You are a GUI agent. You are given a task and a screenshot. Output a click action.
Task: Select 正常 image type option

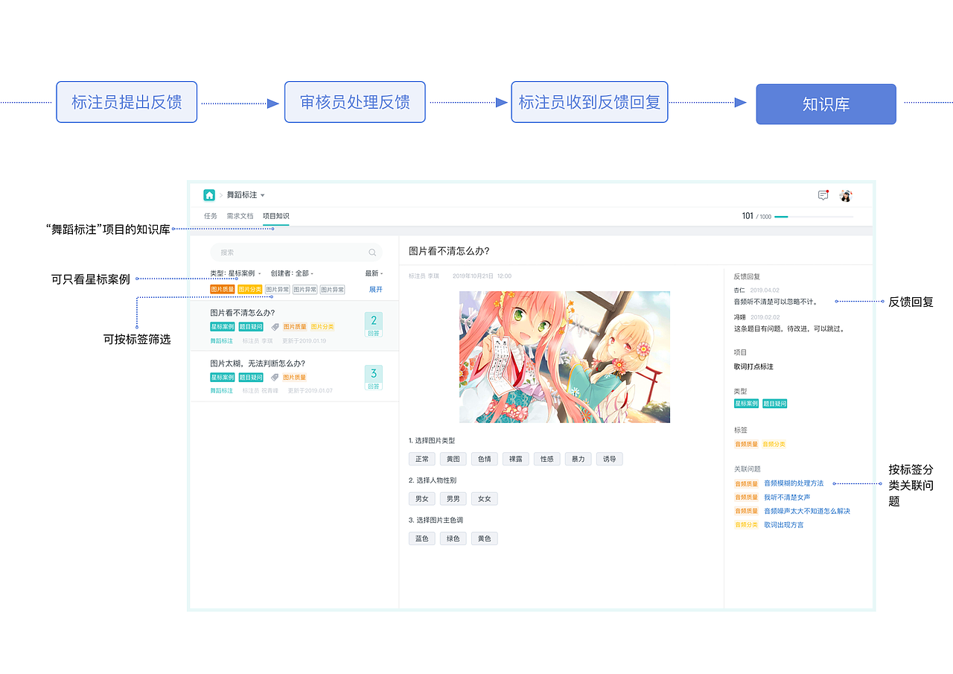(422, 459)
